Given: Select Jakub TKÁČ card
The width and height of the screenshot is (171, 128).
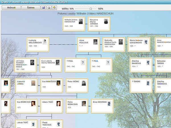Looking at the screenshot, I should pos(26,124).
